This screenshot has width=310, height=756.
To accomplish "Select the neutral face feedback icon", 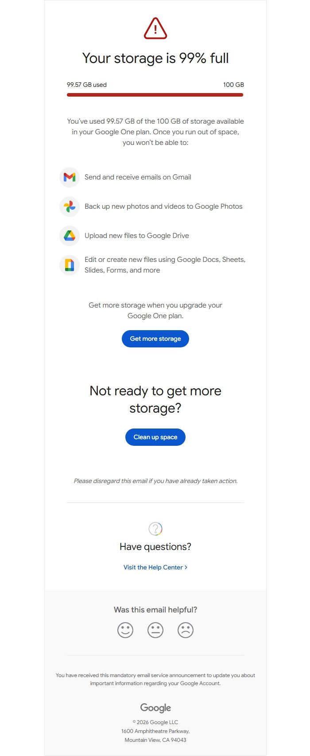I will coord(155,630).
